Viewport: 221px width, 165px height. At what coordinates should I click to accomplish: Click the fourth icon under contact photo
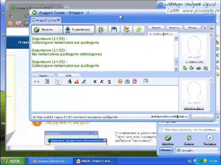pyautogui.click(x=206, y=68)
